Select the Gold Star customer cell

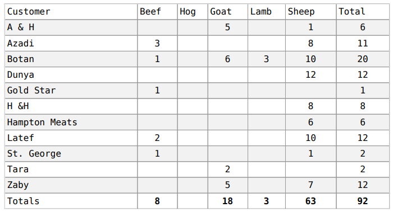[71, 91]
